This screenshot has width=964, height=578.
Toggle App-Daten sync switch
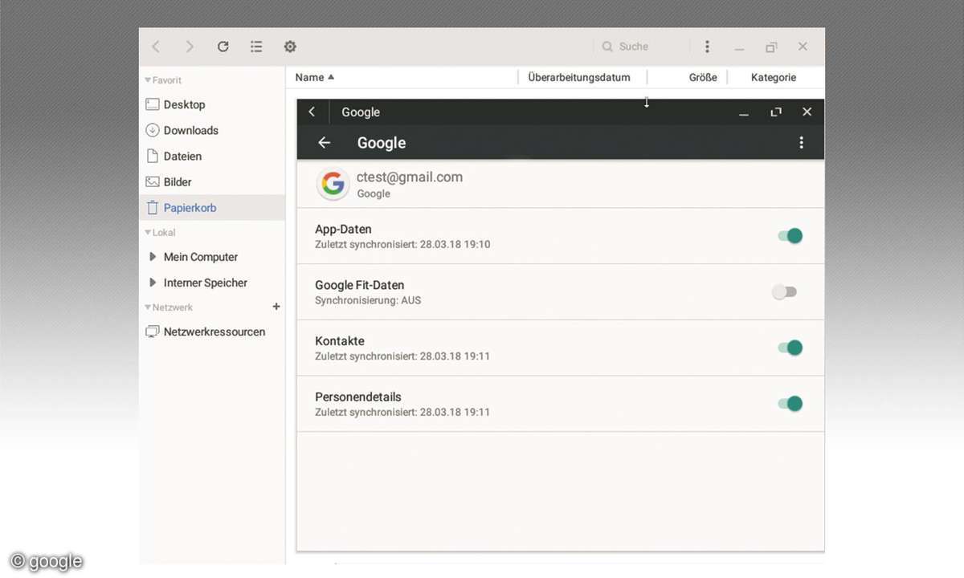790,236
